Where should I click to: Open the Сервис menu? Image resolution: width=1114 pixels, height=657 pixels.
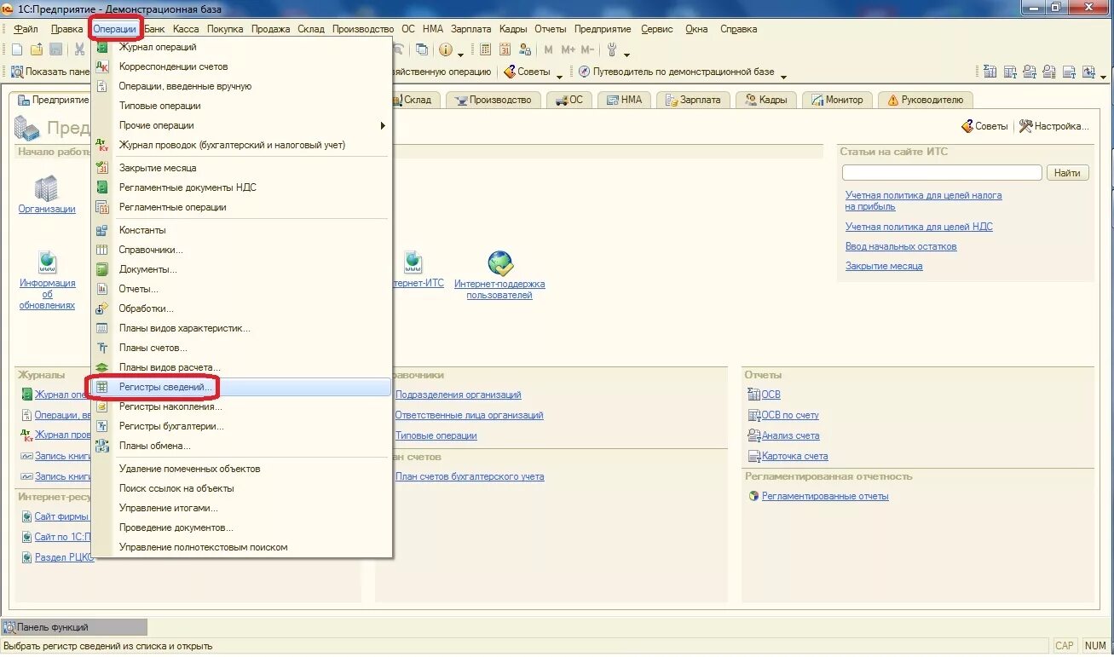point(656,29)
